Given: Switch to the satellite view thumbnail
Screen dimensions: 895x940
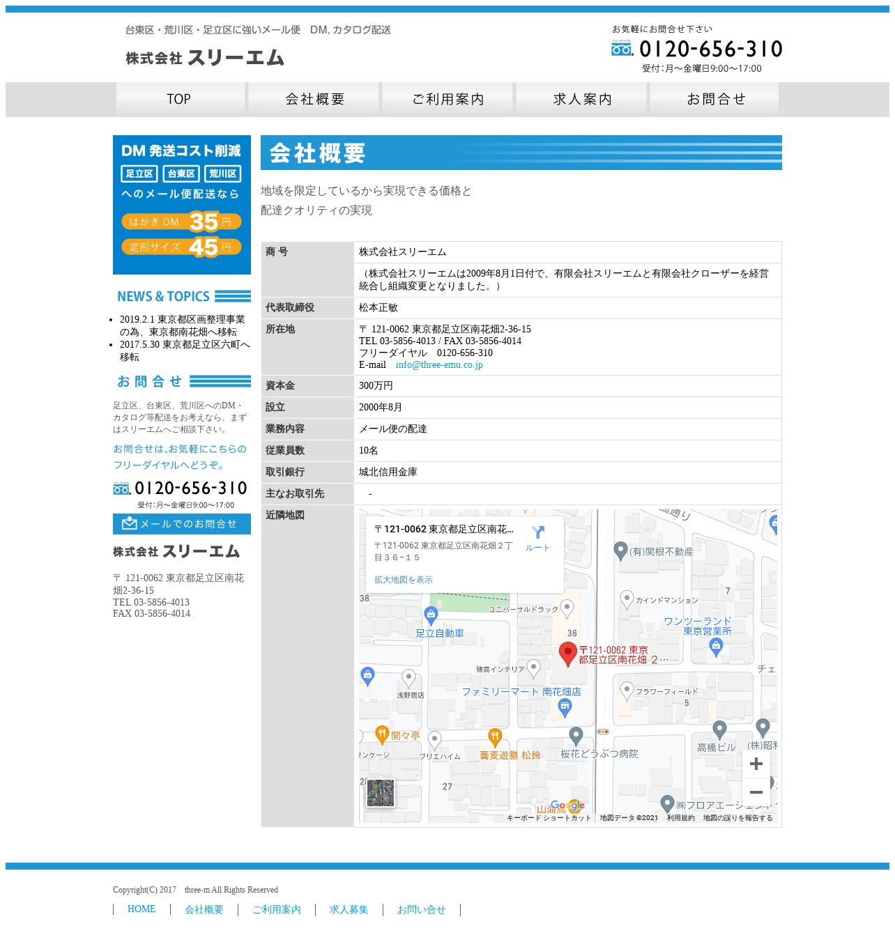Looking at the screenshot, I should pyautogui.click(x=381, y=793).
